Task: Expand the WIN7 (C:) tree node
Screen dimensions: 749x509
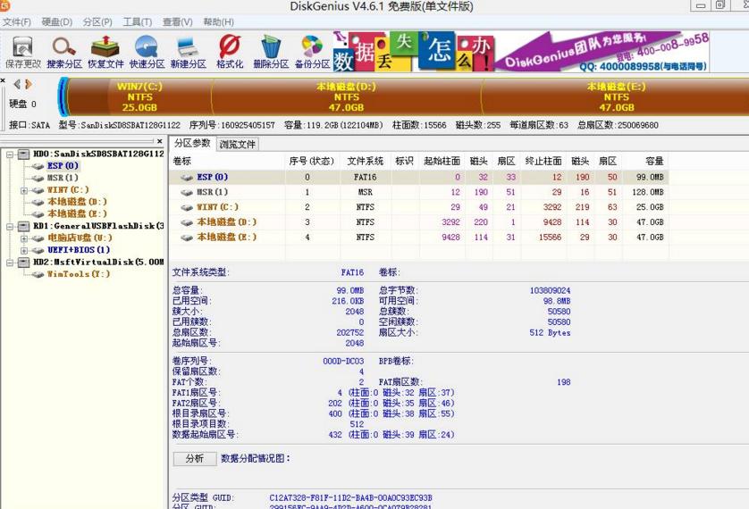Action: point(24,190)
